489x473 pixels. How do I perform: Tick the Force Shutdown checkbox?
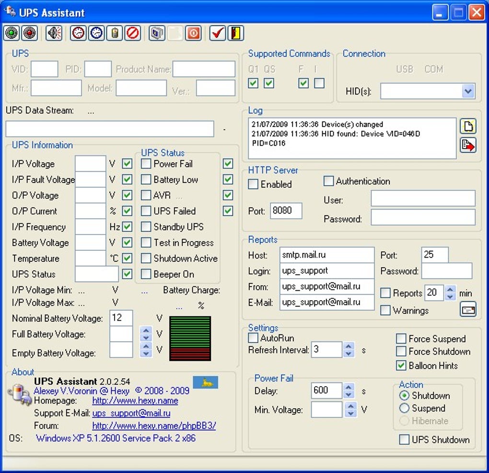[x=401, y=352]
